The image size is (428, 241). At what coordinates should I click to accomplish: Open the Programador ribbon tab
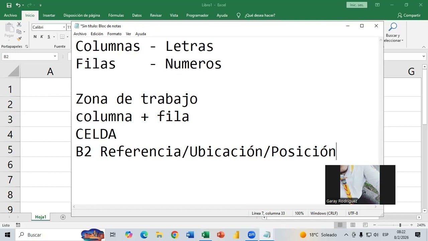[197, 15]
